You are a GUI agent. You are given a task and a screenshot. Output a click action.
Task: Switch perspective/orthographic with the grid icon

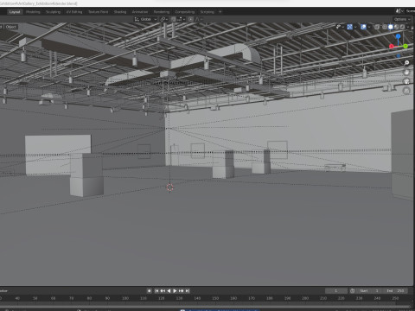click(x=406, y=91)
